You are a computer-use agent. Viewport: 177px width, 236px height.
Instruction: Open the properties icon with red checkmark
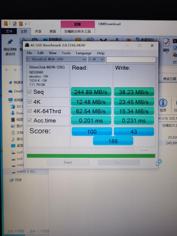tap(166, 43)
